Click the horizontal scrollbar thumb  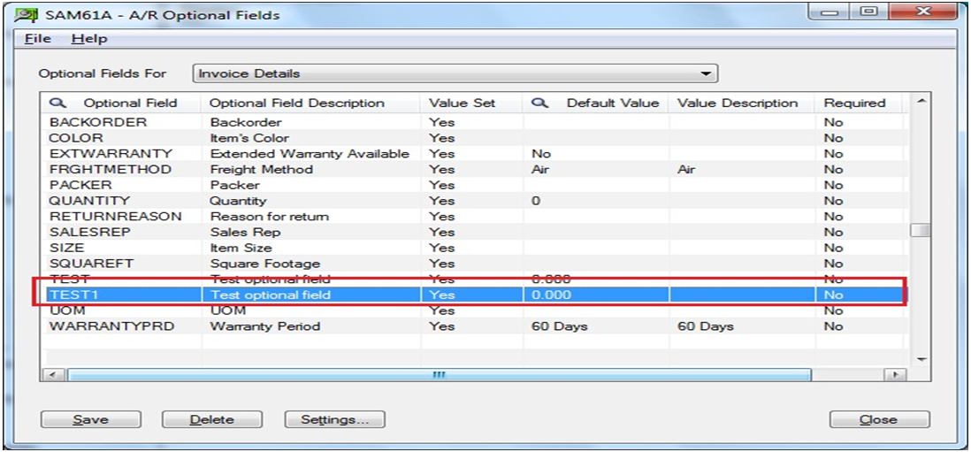(x=438, y=375)
